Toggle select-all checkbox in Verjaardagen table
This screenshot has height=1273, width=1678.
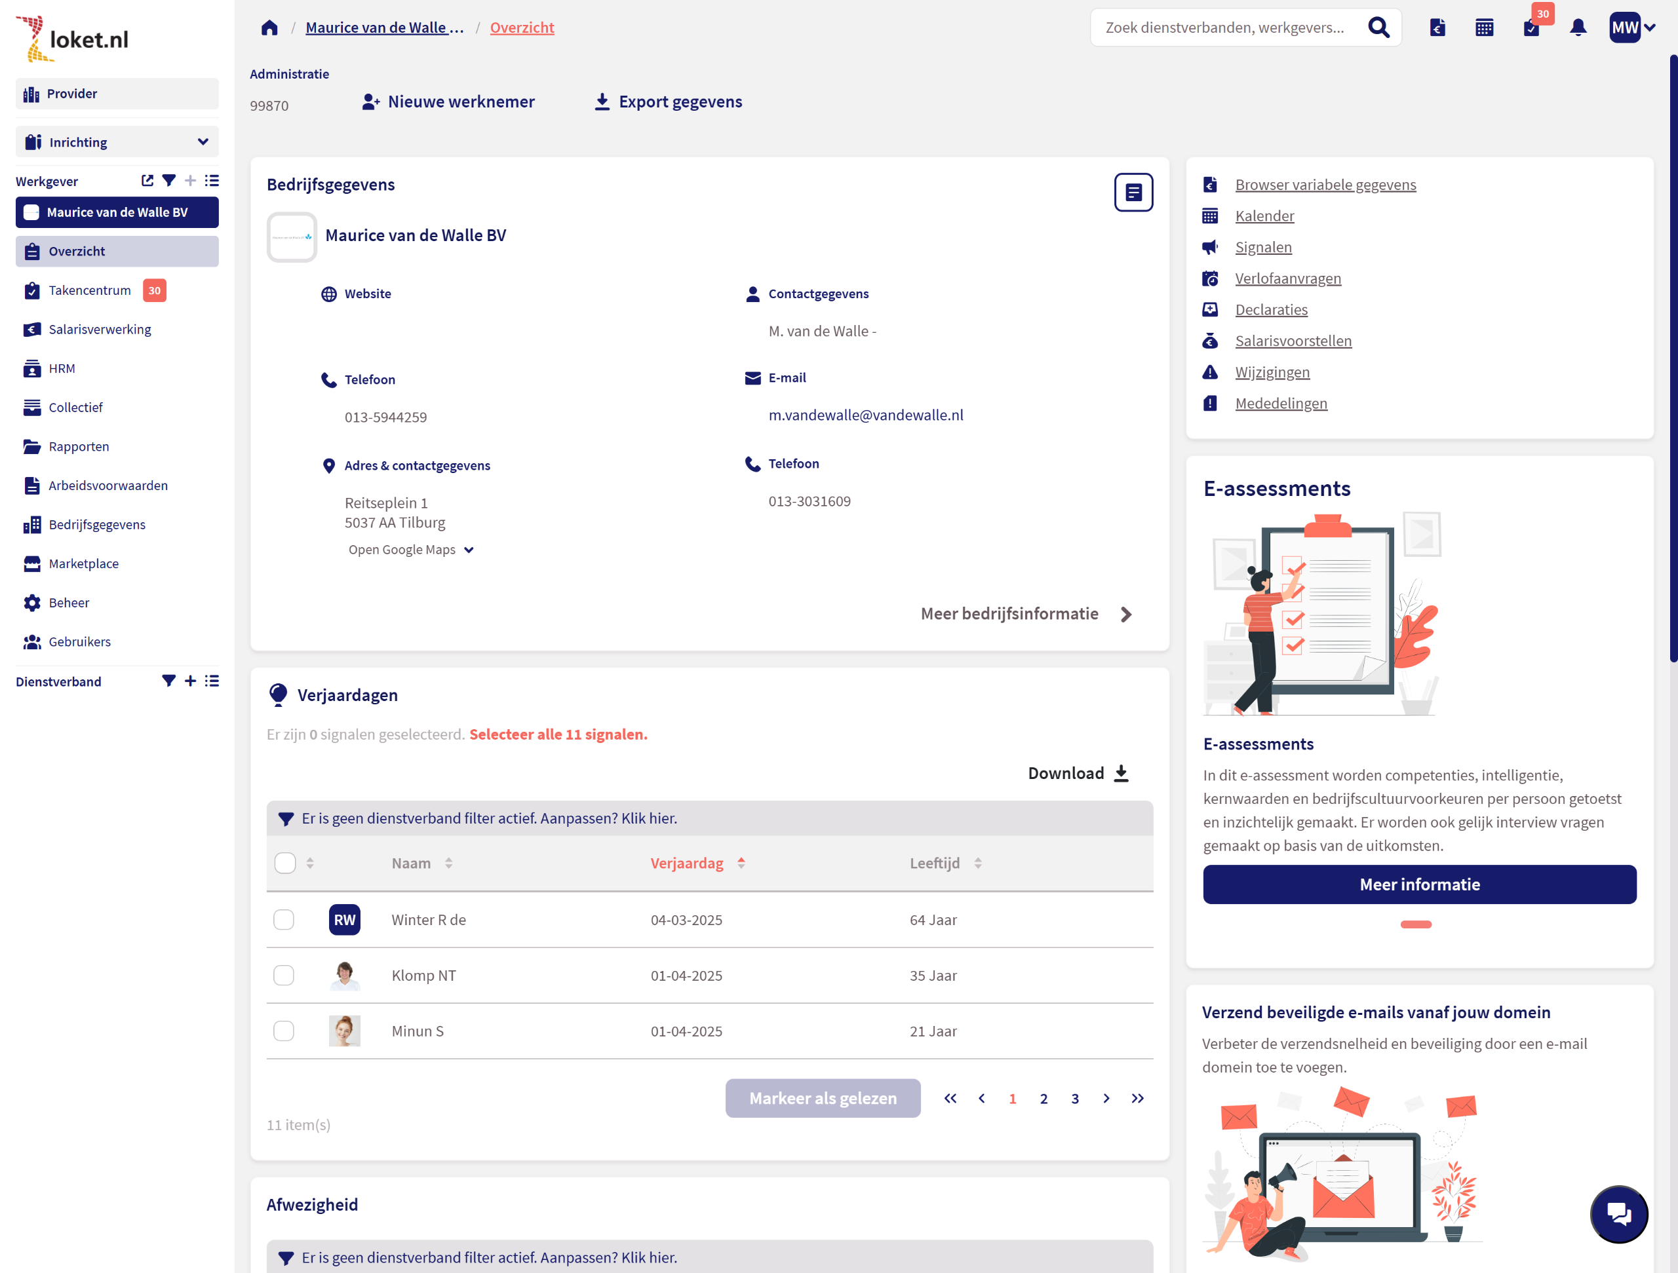tap(285, 863)
